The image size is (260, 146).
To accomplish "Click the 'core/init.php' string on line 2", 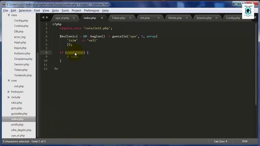I will [97, 28].
